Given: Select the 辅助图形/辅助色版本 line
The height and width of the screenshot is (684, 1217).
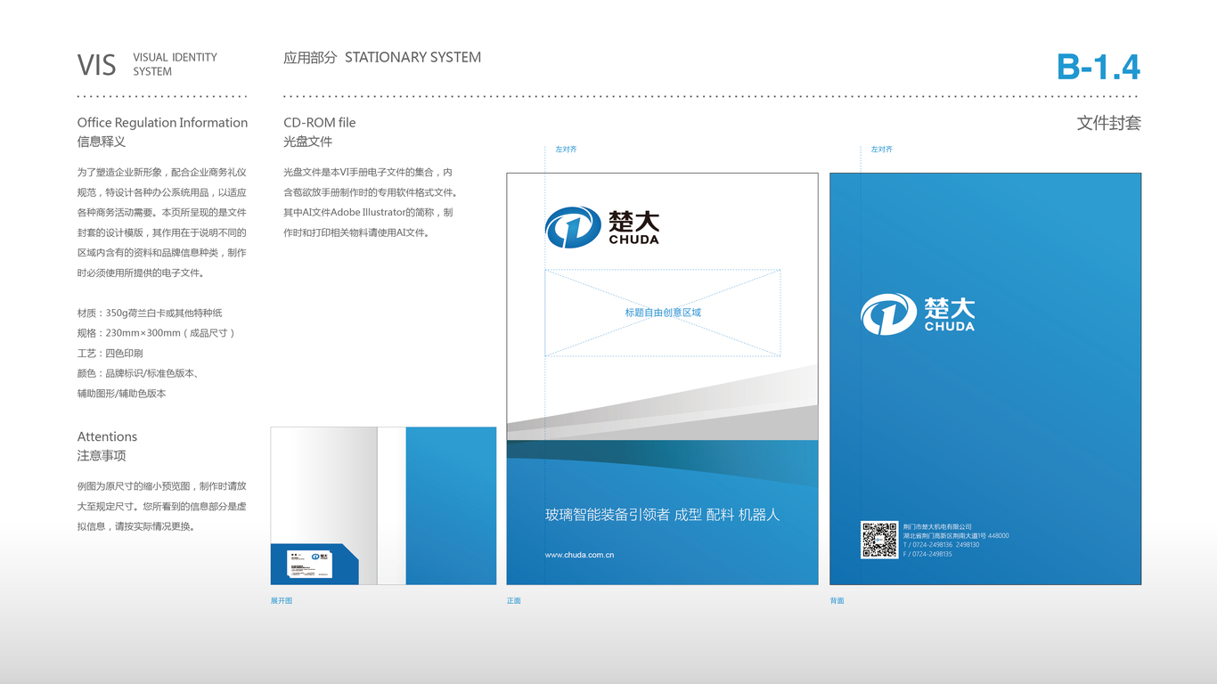Looking at the screenshot, I should click(x=121, y=394).
